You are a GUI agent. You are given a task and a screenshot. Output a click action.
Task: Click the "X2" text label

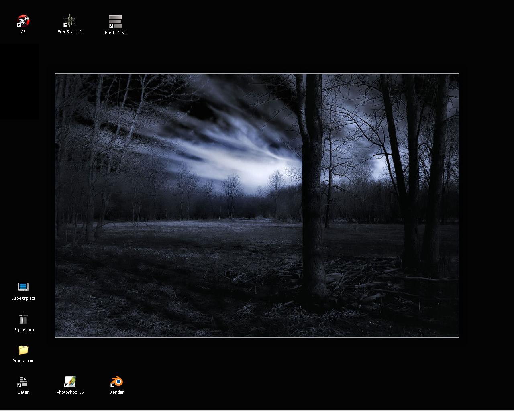pyautogui.click(x=23, y=32)
